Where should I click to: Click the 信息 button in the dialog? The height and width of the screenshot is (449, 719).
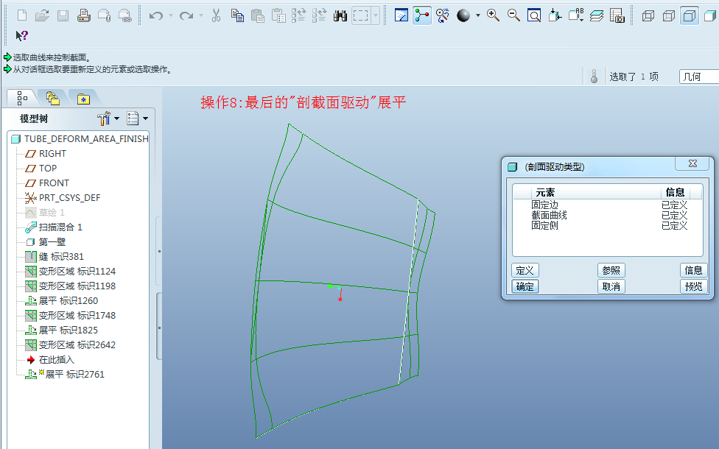[694, 270]
